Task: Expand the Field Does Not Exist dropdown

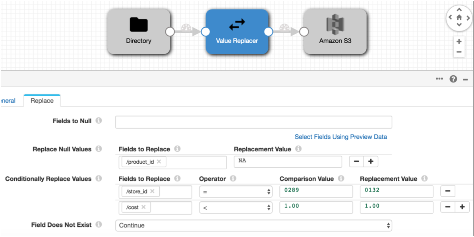Action: [x=253, y=226]
